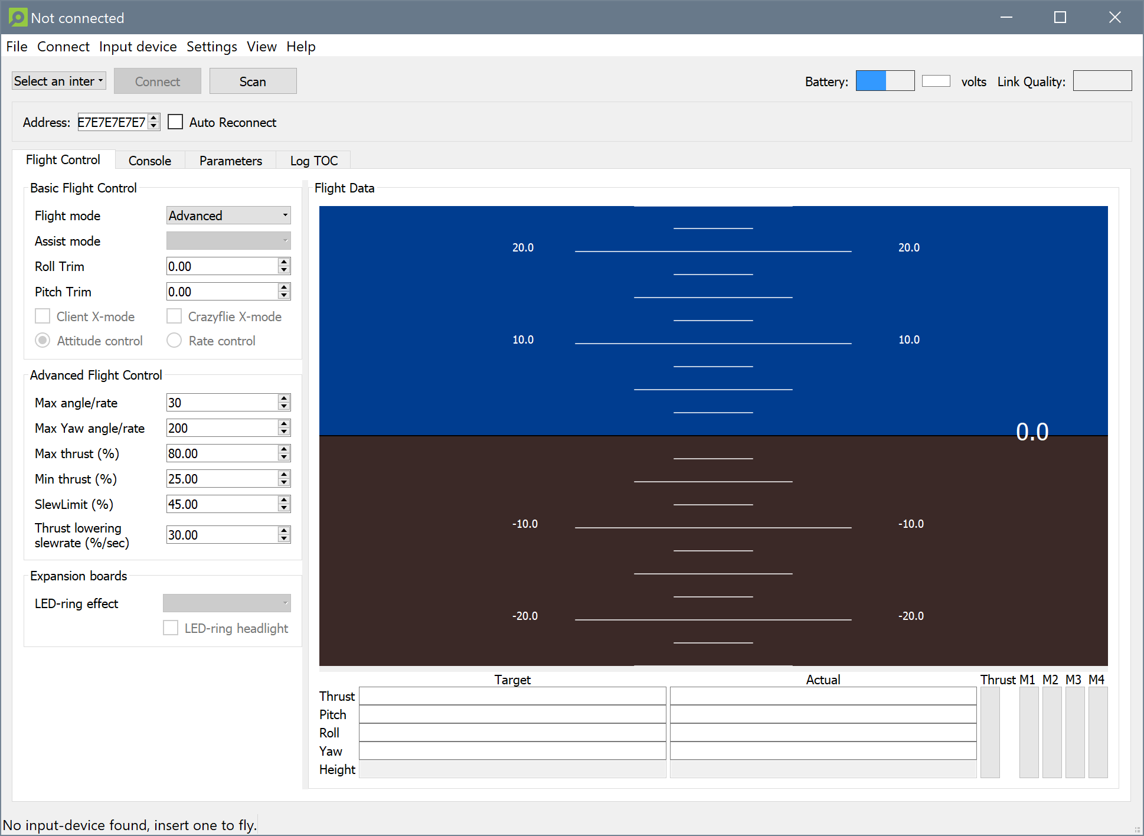
Task: Expand the interface selector dropdown
Action: [58, 81]
